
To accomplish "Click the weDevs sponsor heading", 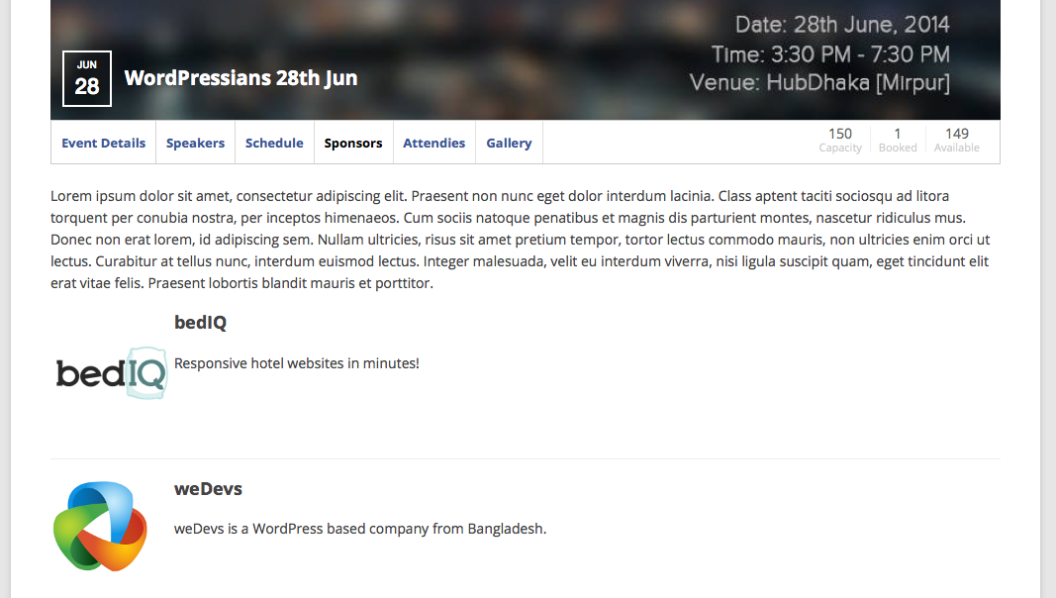I will click(208, 489).
